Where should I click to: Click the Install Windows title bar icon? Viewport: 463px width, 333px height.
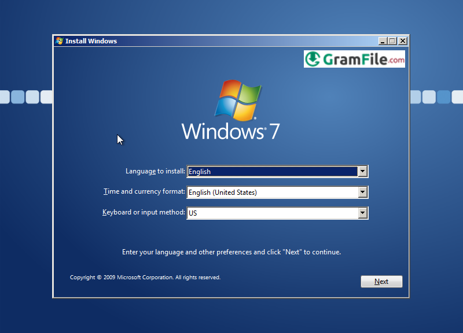[58, 41]
